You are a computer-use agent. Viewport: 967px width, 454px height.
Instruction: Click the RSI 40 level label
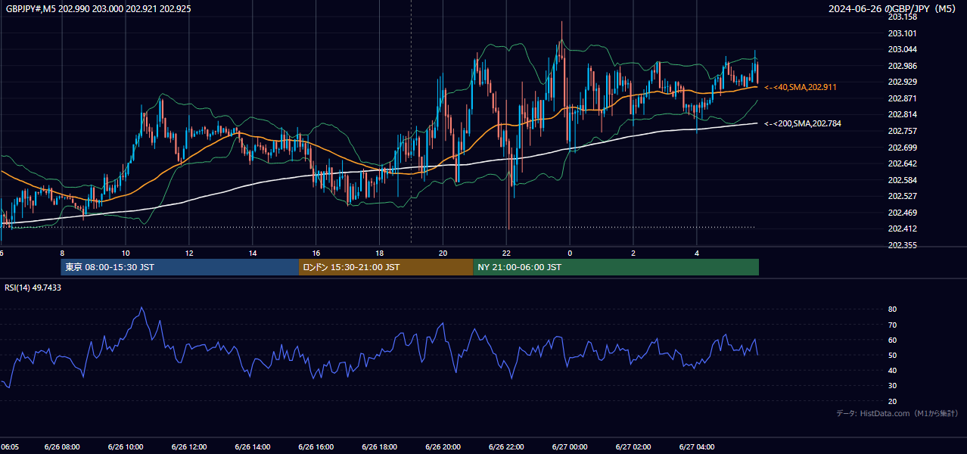click(892, 370)
